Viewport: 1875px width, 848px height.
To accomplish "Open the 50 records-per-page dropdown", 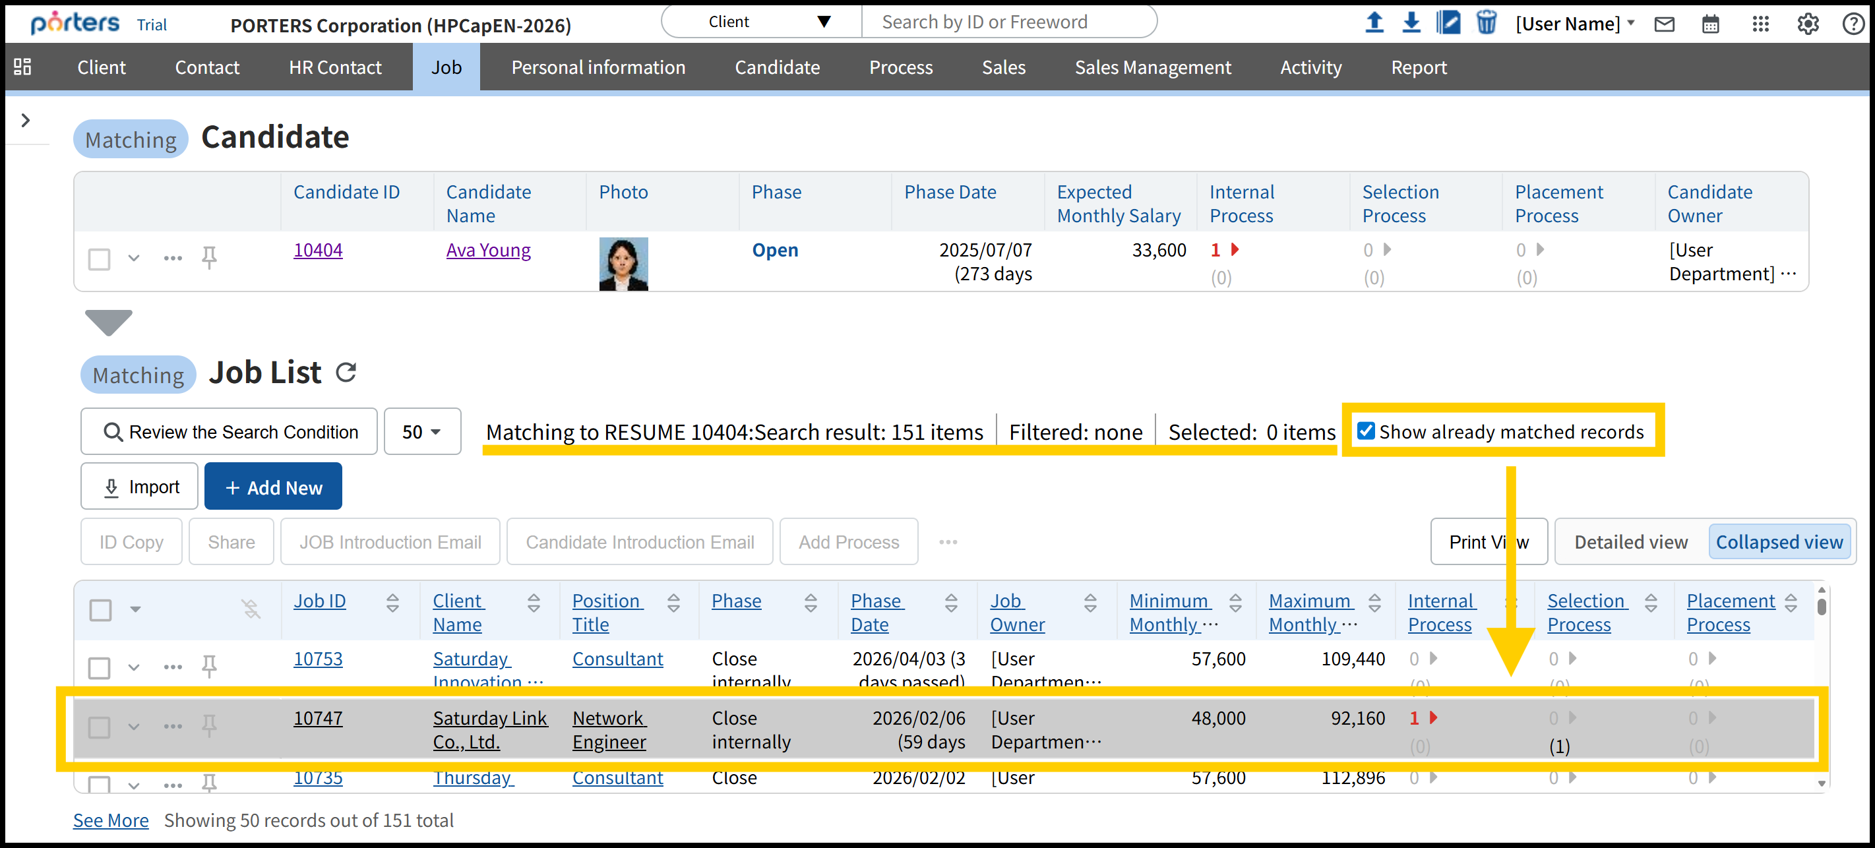I will tap(422, 432).
